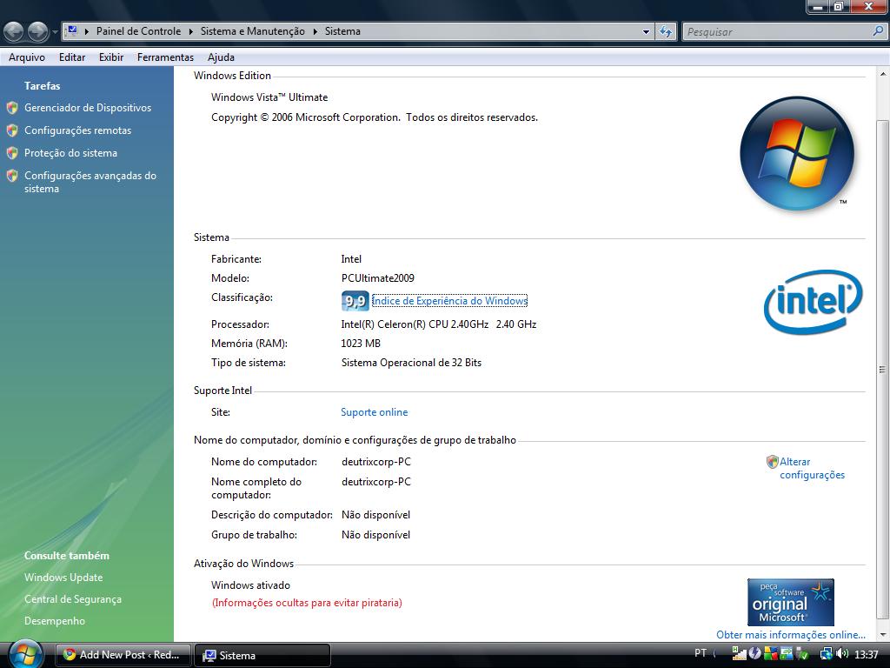Open the Editar menu
The width and height of the screenshot is (890, 668).
[72, 57]
